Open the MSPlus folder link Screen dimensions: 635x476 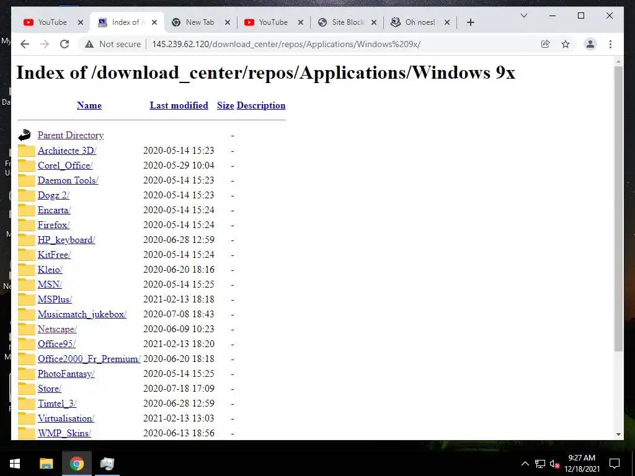point(55,299)
